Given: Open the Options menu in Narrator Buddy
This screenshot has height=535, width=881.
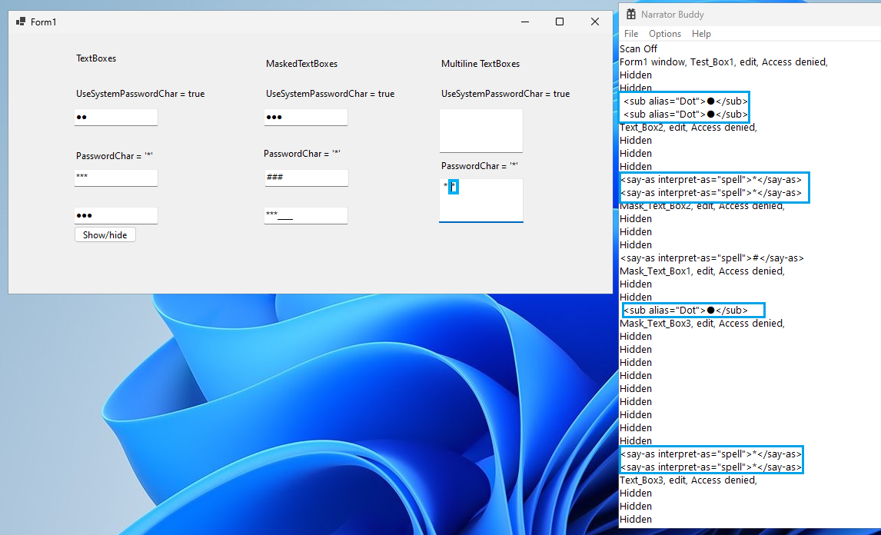Looking at the screenshot, I should click(664, 33).
